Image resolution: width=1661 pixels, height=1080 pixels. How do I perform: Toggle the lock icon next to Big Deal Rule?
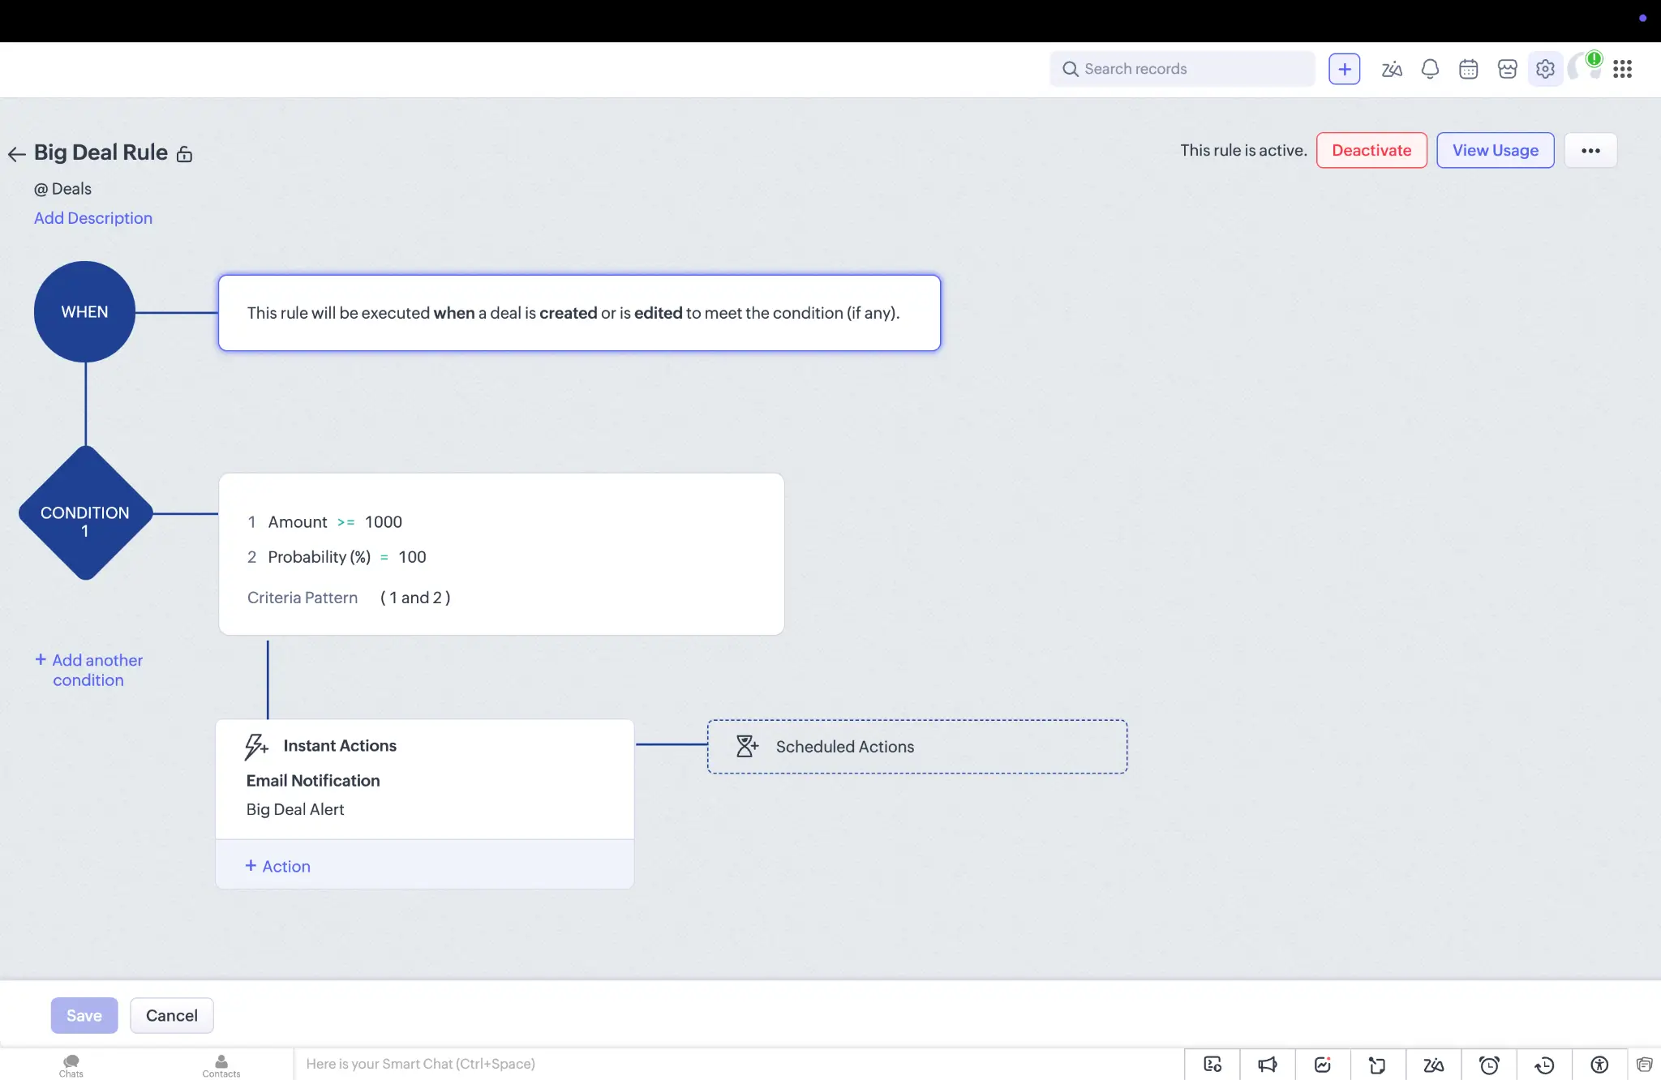coord(184,154)
